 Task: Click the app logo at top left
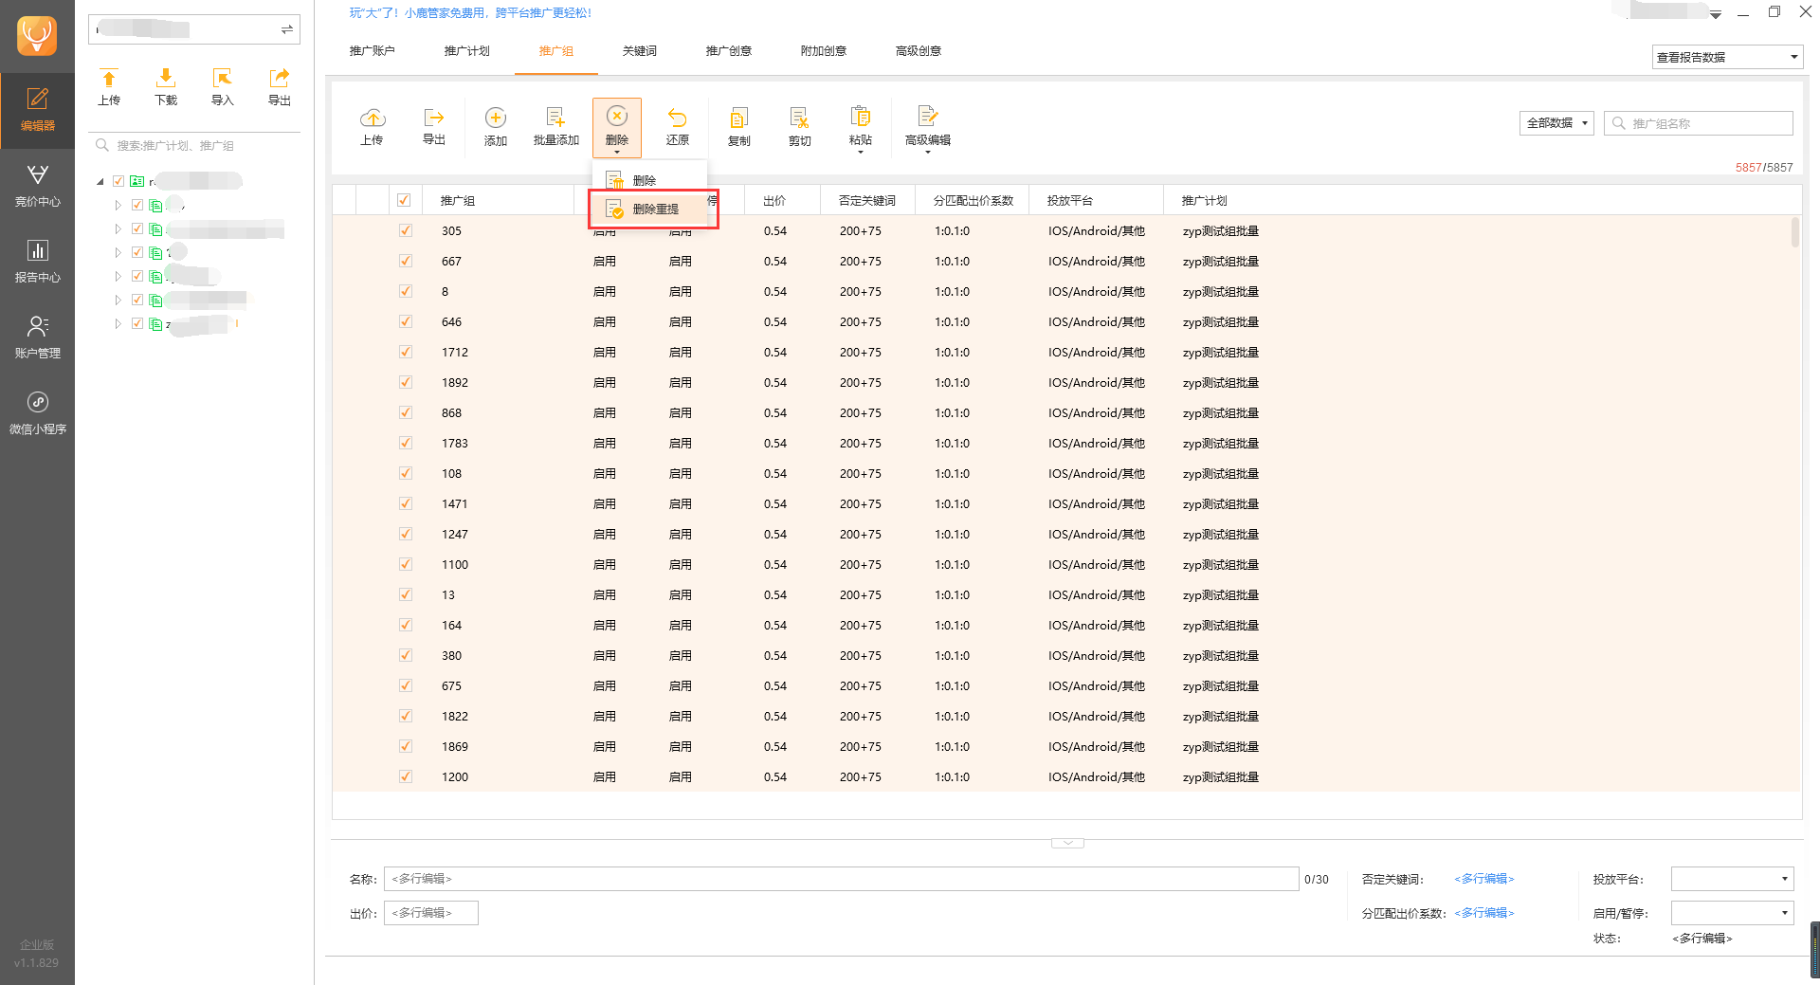pos(37,36)
